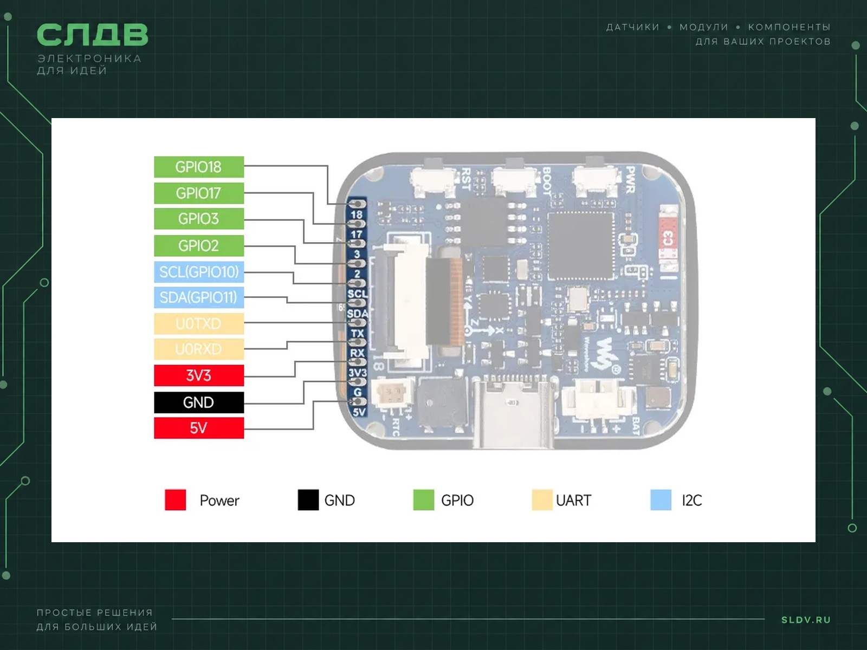Click the I2C legend text
The image size is (867, 650).
click(x=692, y=500)
